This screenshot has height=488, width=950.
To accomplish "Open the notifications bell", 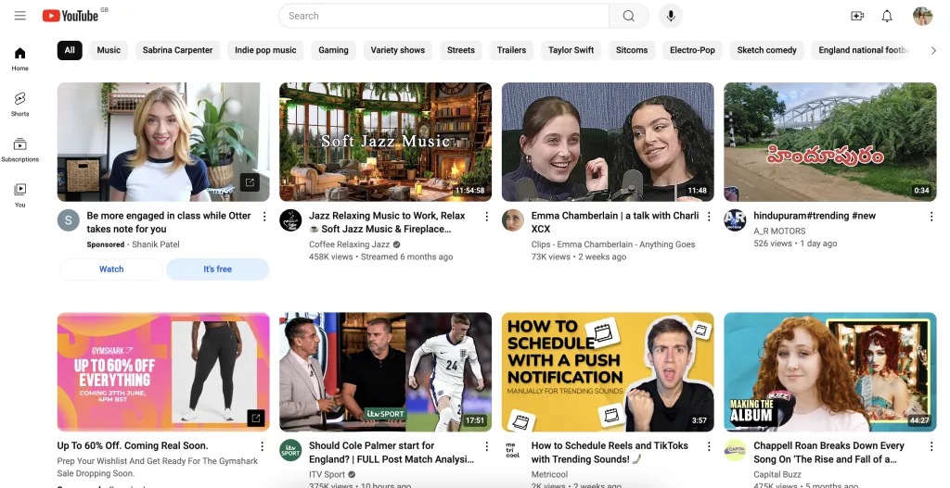I will [x=887, y=16].
